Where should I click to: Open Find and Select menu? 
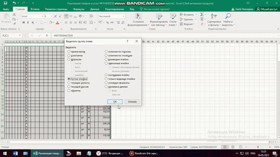point(228,20)
